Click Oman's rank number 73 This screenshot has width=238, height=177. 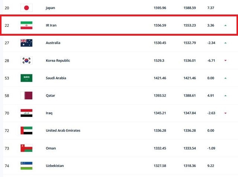(x=7, y=148)
